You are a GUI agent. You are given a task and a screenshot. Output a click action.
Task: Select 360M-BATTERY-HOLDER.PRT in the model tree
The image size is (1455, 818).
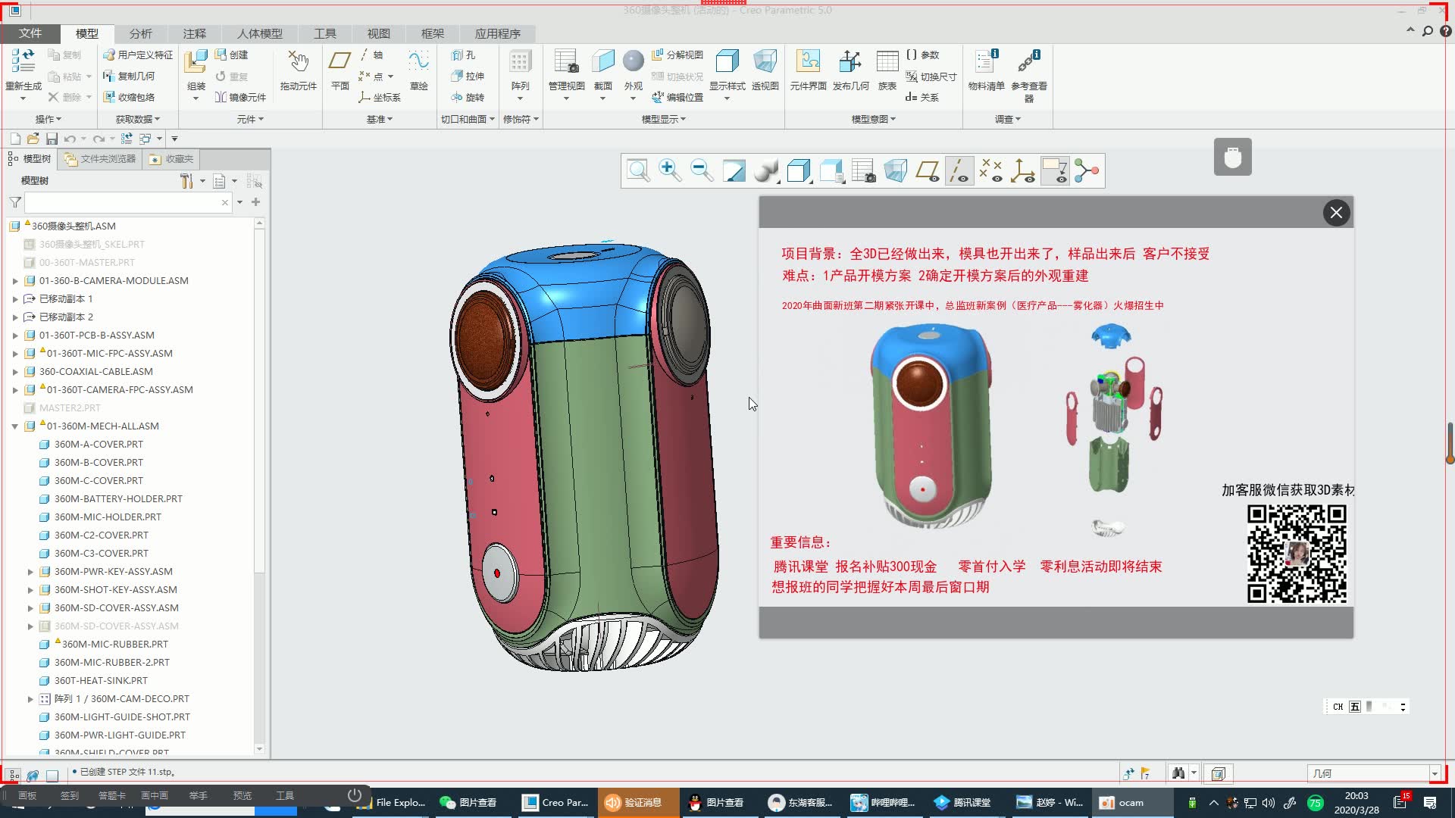point(117,499)
